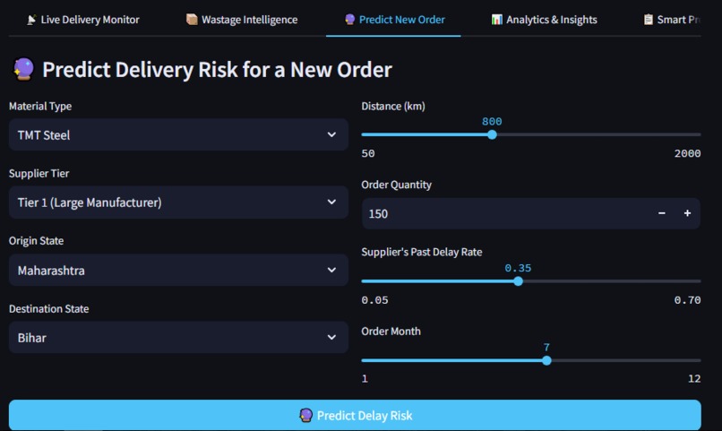Click the Live Delivery Monitor tab icon
Image resolution: width=722 pixels, height=431 pixels.
click(x=31, y=20)
